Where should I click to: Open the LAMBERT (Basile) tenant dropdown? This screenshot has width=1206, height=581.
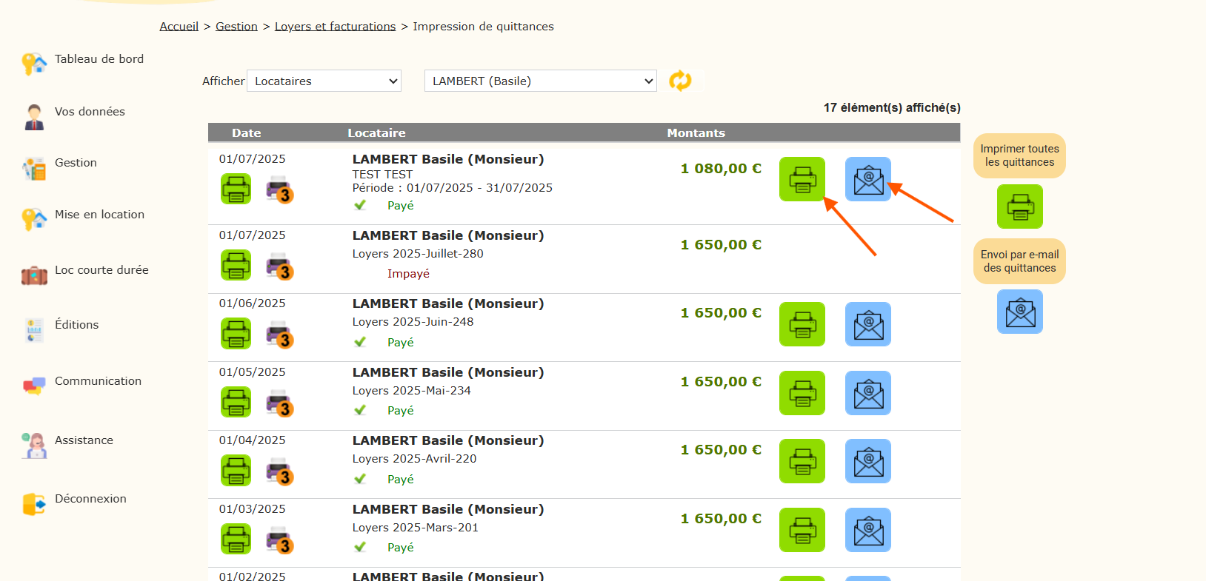(x=541, y=81)
